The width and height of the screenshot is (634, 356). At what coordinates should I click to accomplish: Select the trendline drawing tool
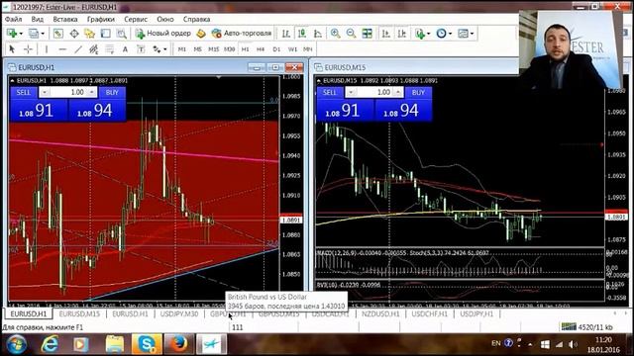(x=78, y=49)
